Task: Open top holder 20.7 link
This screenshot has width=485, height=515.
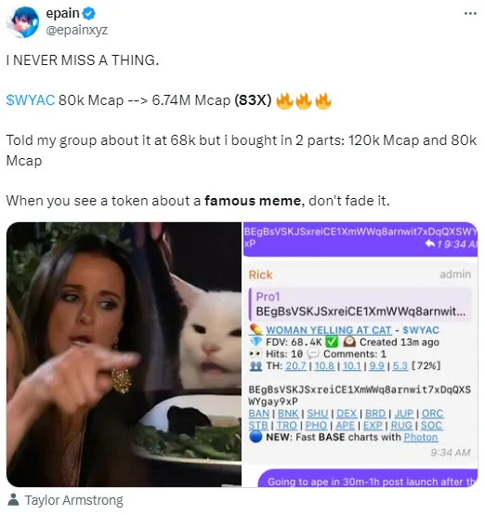Action: [x=295, y=365]
